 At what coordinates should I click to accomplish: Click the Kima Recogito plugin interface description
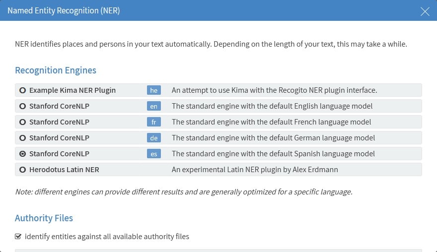tap(275, 90)
